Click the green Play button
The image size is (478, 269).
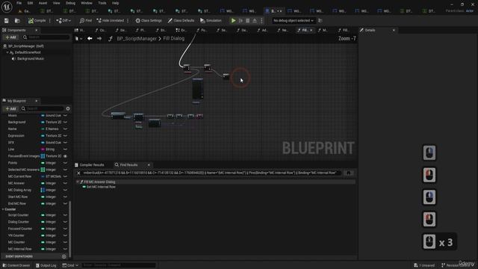pos(233,20)
